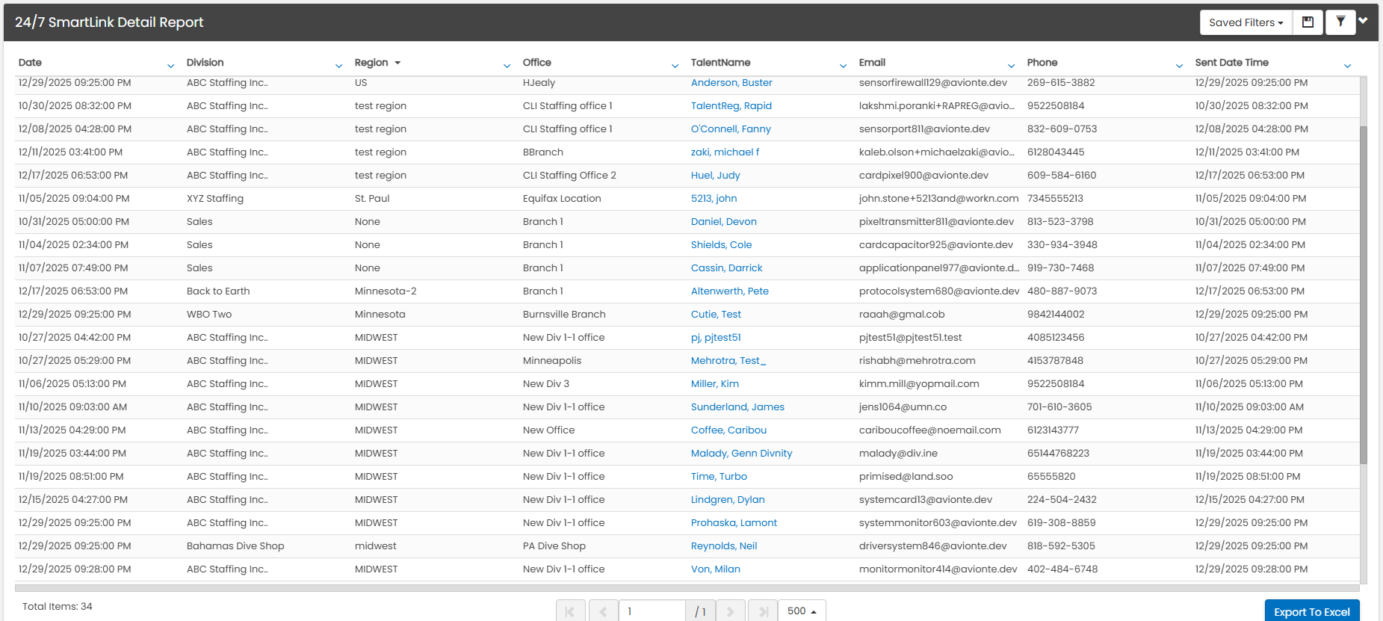Screen dimensions: 1383x621
Task: Open talent link Coffee, Caribou
Action: [x=728, y=430]
